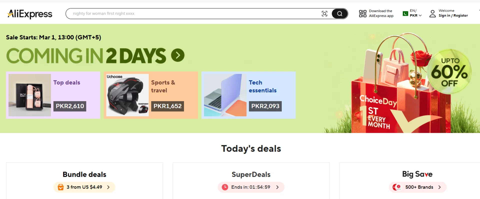The width and height of the screenshot is (480, 199).
Task: Click the shopping bag icon beside Bundle deals
Action: pos(60,187)
